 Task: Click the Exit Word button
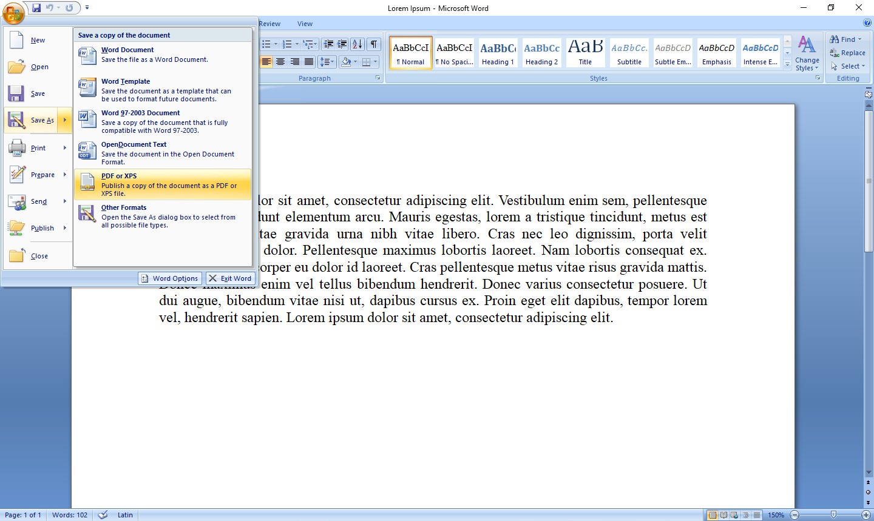[x=230, y=278]
